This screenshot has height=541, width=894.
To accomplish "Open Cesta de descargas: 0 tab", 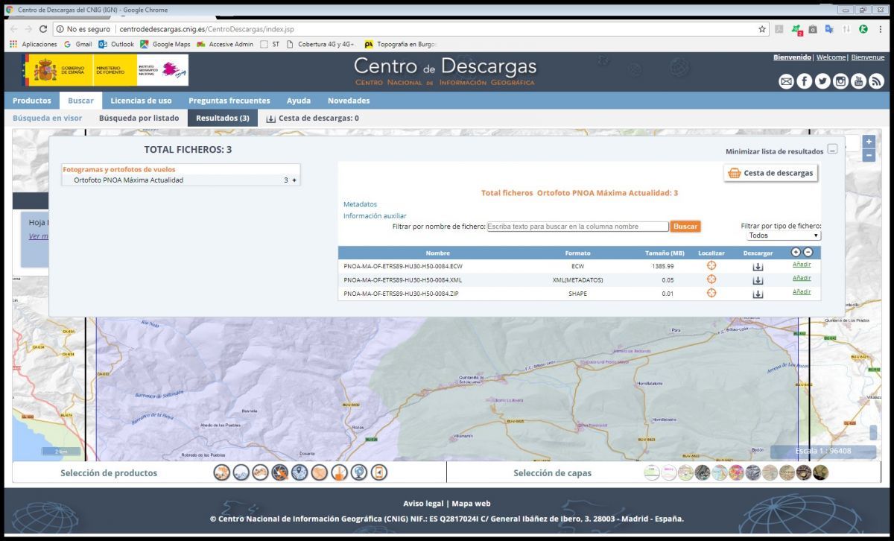I will pyautogui.click(x=312, y=118).
